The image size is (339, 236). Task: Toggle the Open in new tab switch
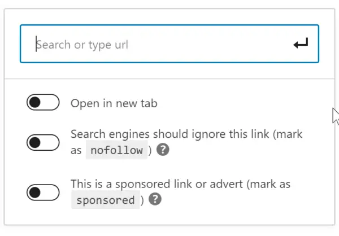(43, 102)
